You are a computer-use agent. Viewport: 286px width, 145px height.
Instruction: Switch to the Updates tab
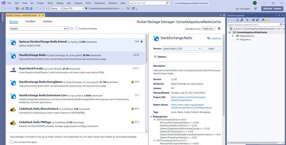(x=47, y=21)
